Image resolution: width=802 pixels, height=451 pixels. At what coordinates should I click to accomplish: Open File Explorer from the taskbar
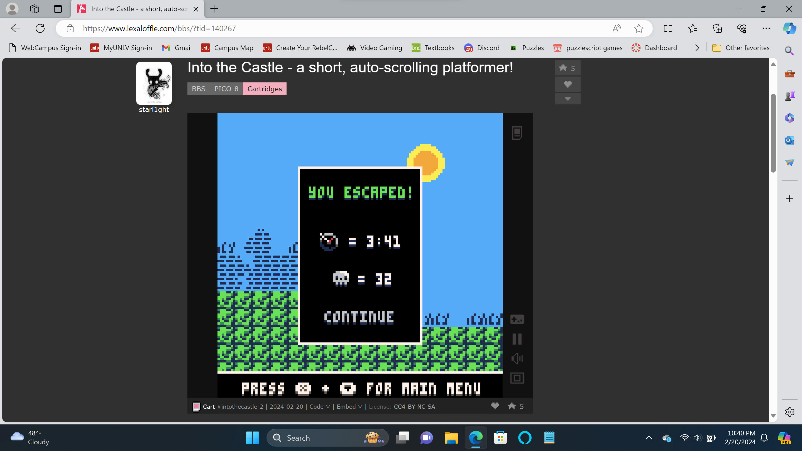point(451,438)
